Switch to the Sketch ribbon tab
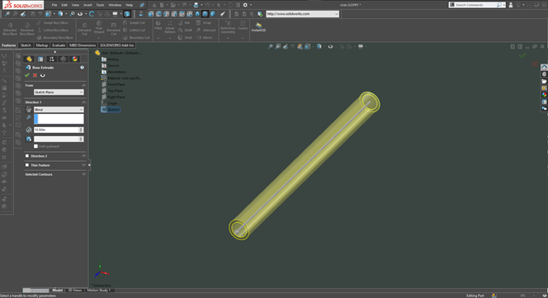 [26, 45]
